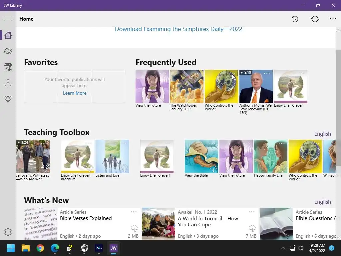
Task: Open options for Happy Family Life in Toolbox
Action: coord(282,143)
